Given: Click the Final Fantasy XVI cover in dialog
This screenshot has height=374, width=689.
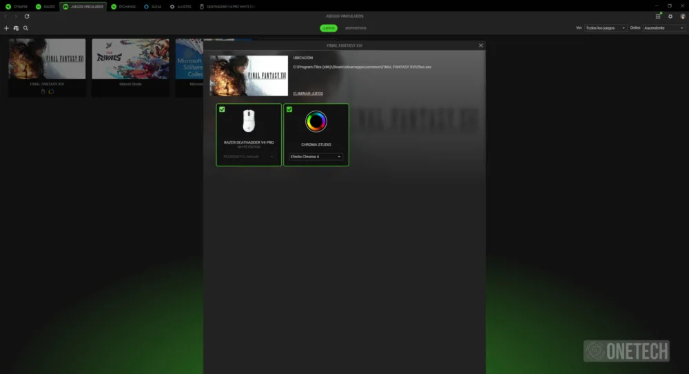Looking at the screenshot, I should (249, 76).
